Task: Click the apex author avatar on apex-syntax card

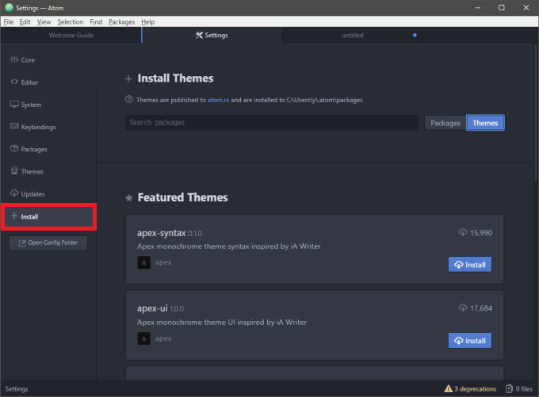Action: (143, 262)
